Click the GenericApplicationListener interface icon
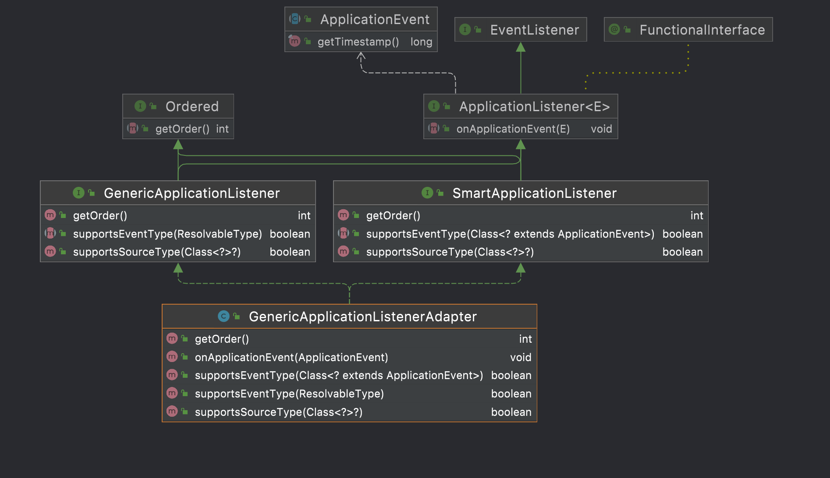The height and width of the screenshot is (478, 830). coord(78,193)
